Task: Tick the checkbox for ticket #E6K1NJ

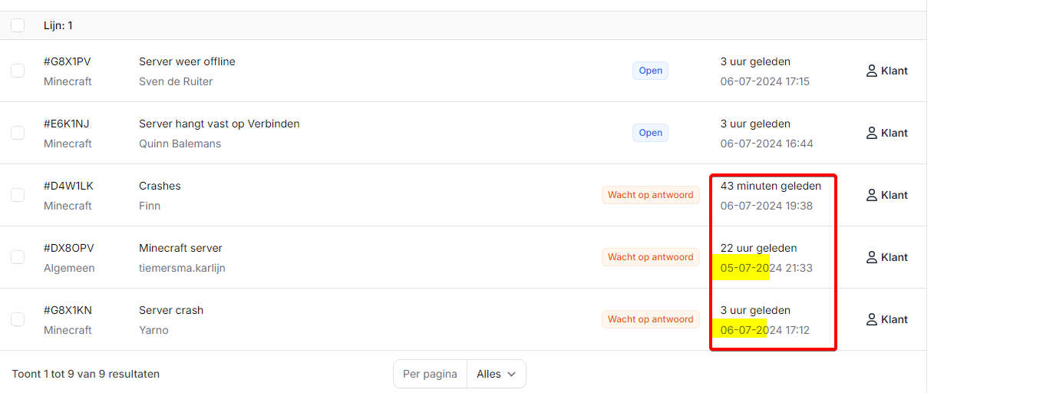Action: coord(18,133)
